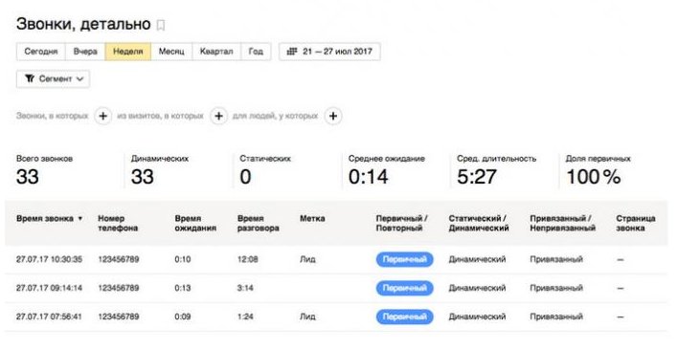677x349 pixels.
Task: Click Привязанный in the 10:30:35 row
Action: [x=556, y=259]
